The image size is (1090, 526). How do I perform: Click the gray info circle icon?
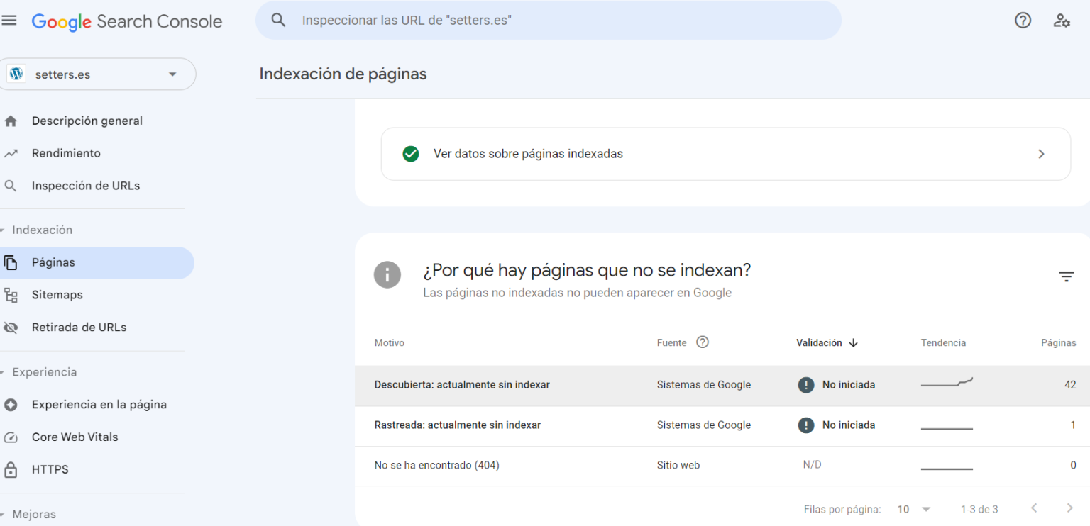387,274
